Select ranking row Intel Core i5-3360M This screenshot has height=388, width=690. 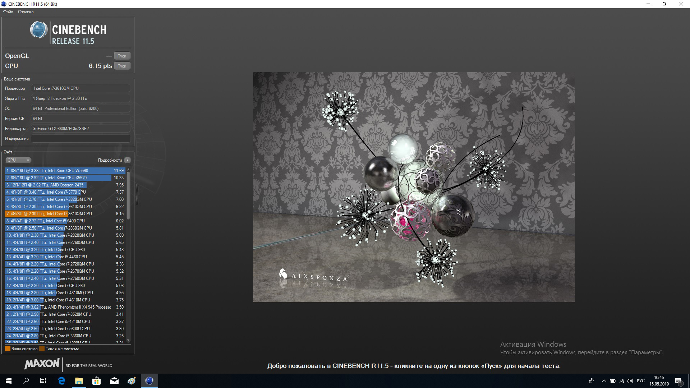65,336
